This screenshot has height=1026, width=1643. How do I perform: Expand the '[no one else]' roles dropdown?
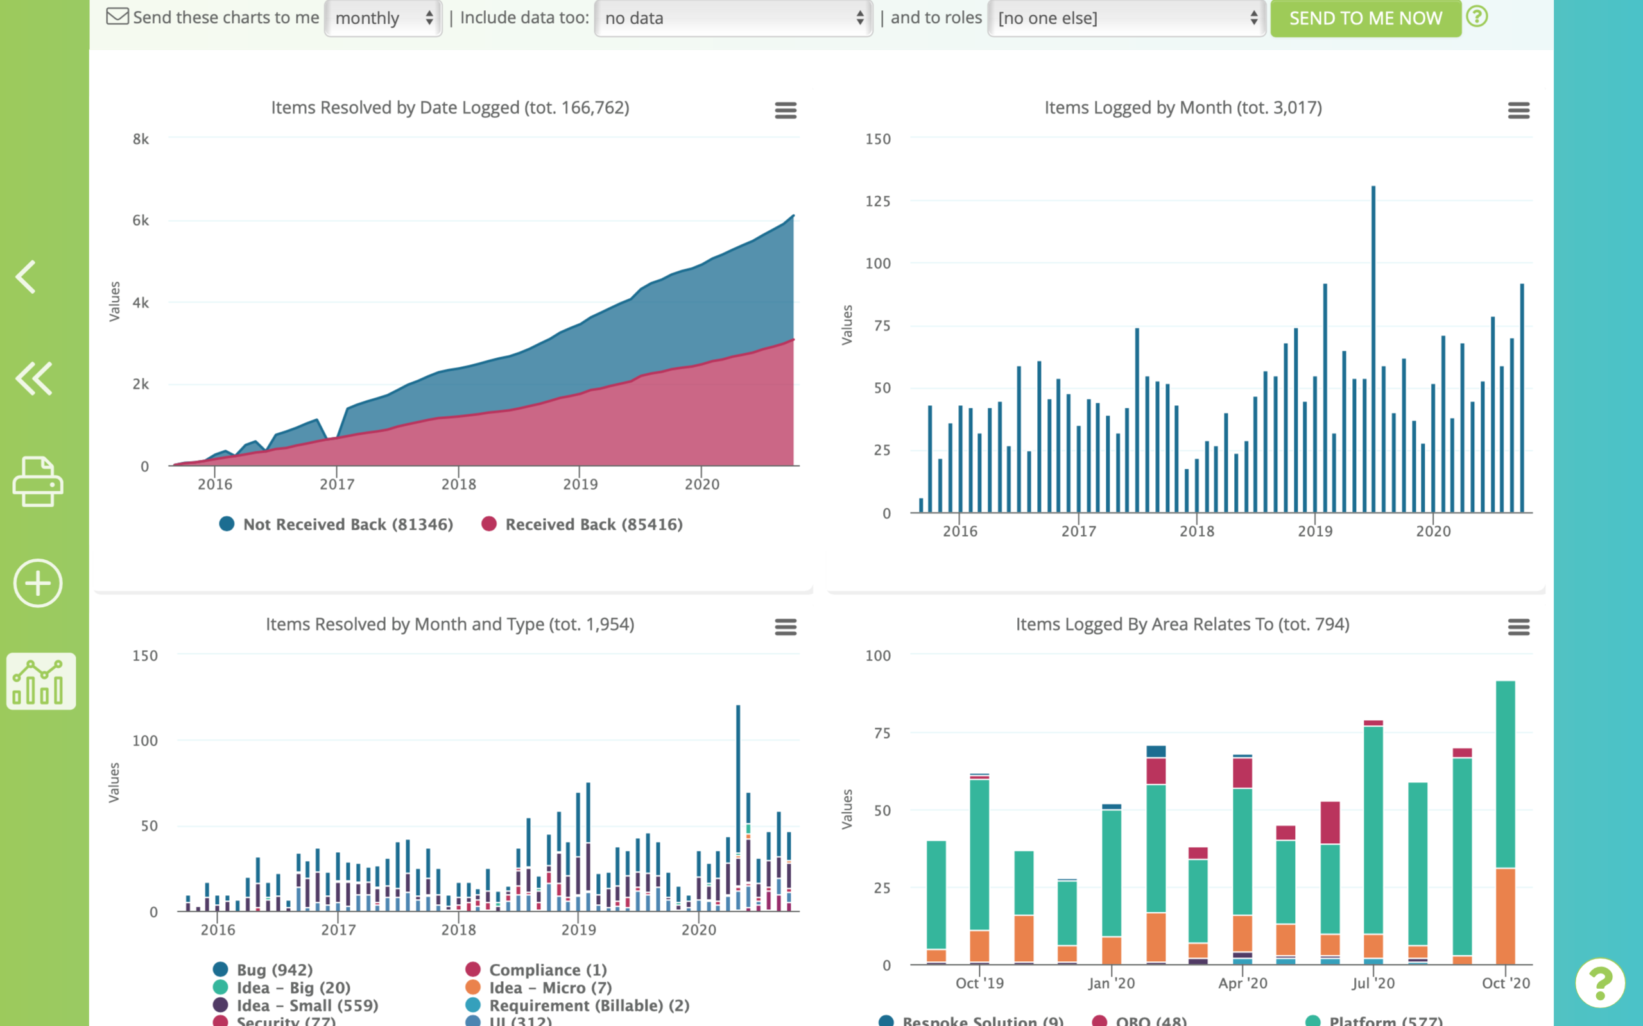point(1126,19)
